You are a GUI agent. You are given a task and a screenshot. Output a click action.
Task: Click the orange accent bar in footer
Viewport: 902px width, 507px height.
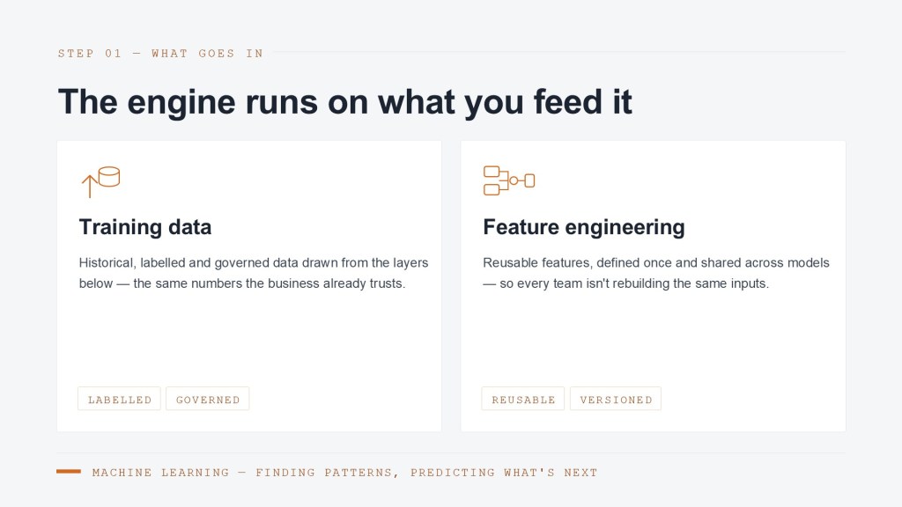(x=69, y=472)
